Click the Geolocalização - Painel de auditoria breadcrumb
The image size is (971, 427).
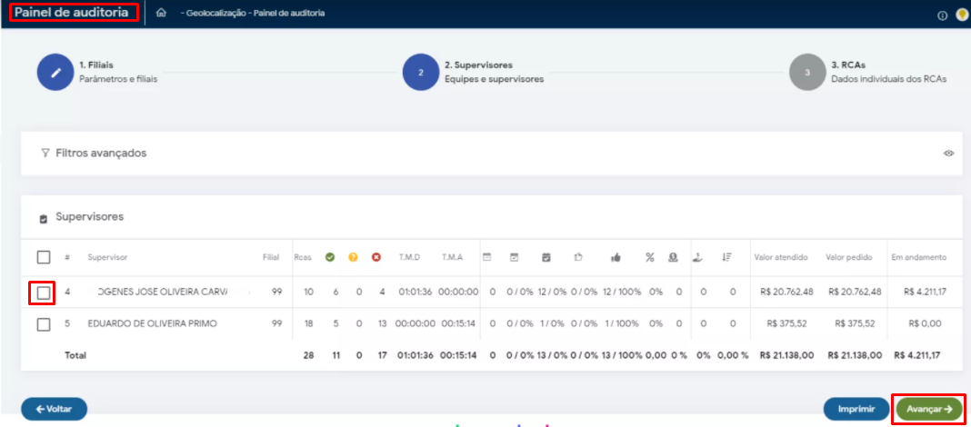coord(252,13)
